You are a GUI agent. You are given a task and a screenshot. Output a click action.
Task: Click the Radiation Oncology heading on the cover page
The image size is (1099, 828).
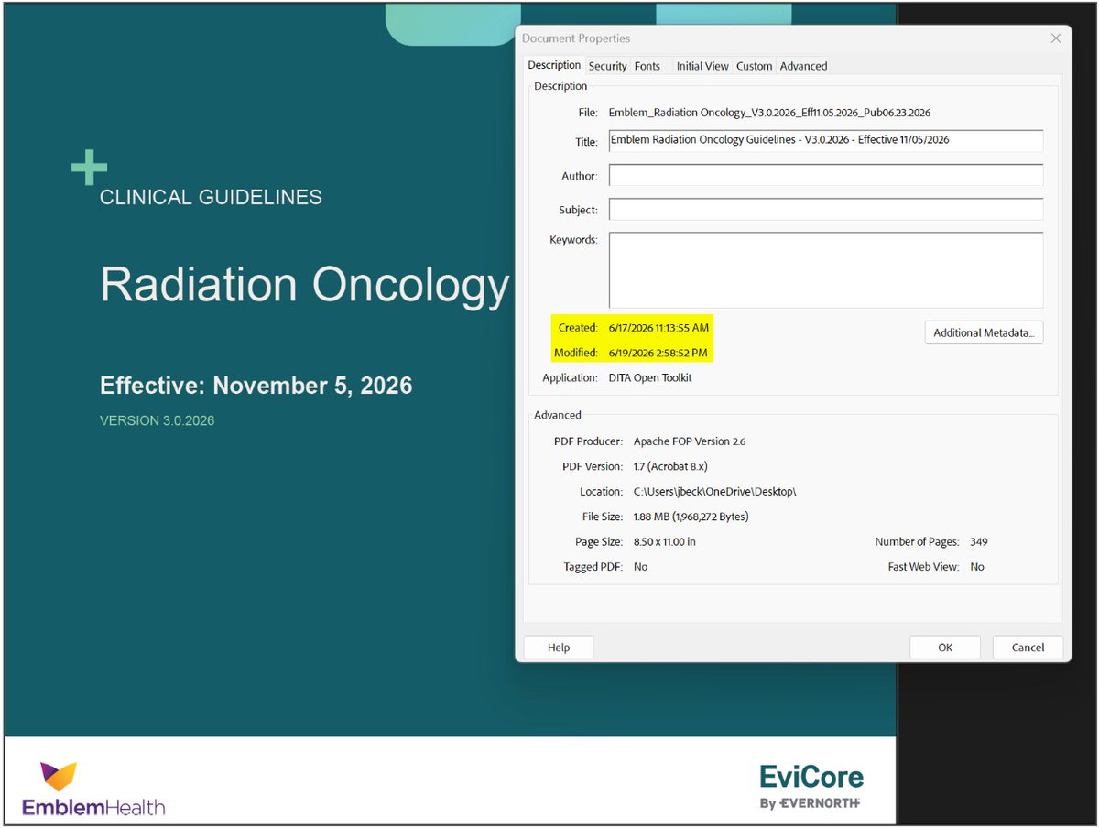tap(304, 285)
